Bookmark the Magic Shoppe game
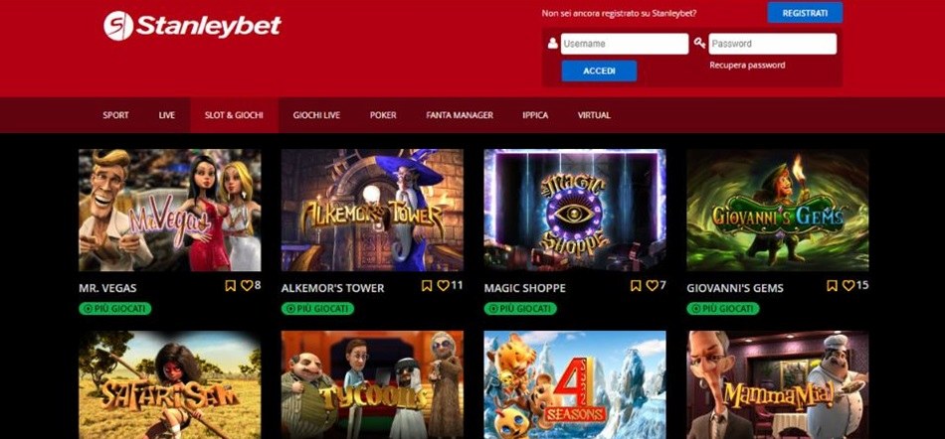Image resolution: width=945 pixels, height=439 pixels. click(x=636, y=286)
